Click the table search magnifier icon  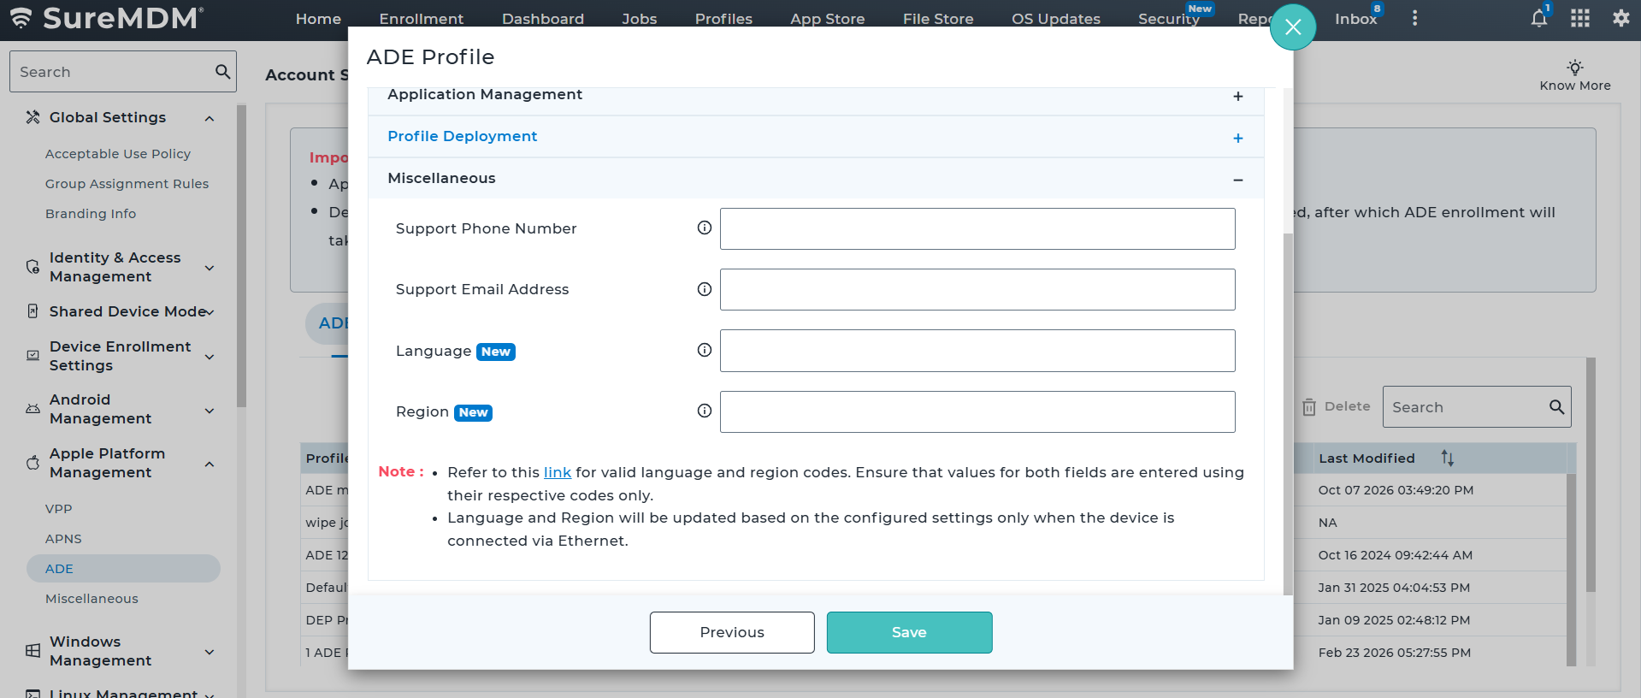point(1557,407)
